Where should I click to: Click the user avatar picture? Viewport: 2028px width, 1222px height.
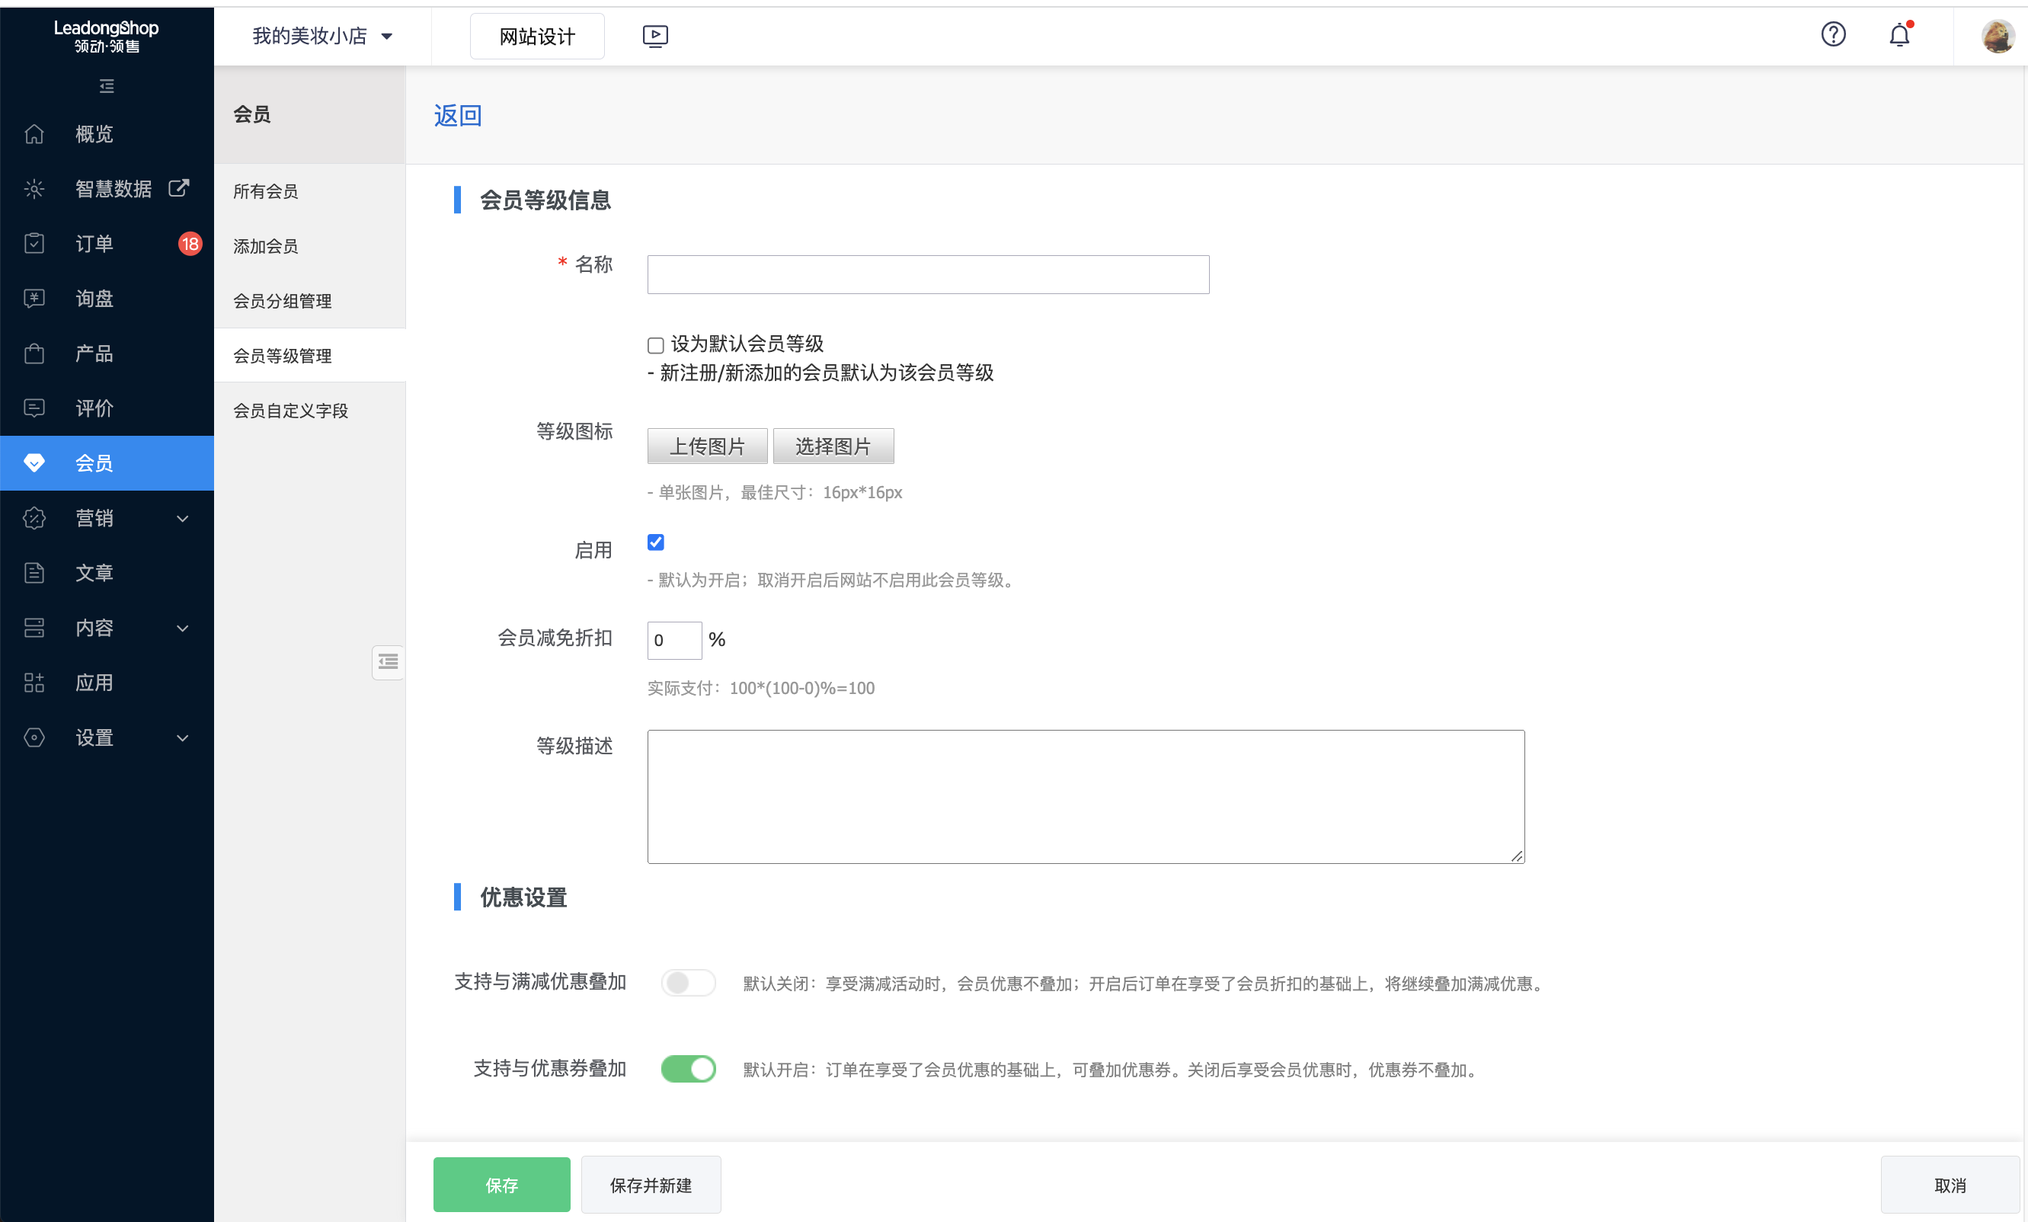point(1998,37)
